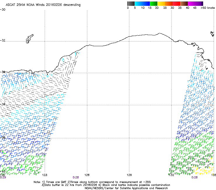The image size is (216, 190).
Task: Click the '-30' latitude label
Action: 3,10
